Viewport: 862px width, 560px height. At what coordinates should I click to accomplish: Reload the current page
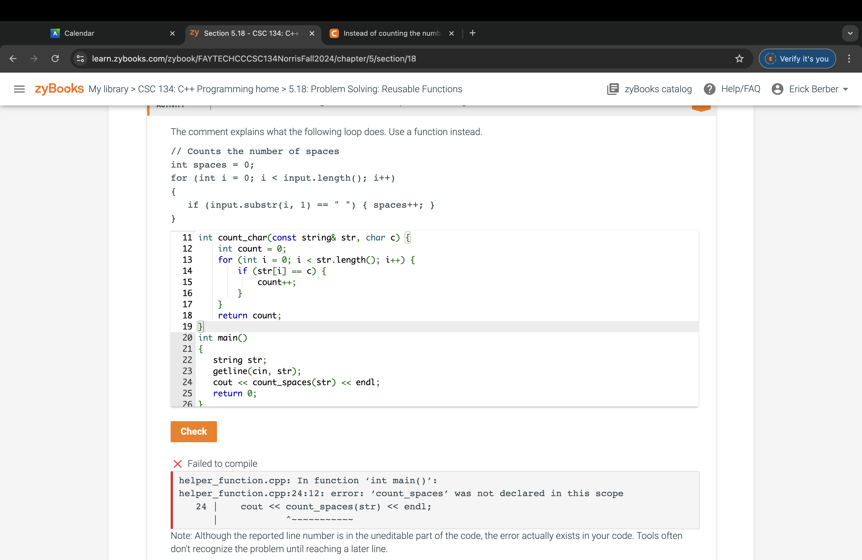(55, 59)
